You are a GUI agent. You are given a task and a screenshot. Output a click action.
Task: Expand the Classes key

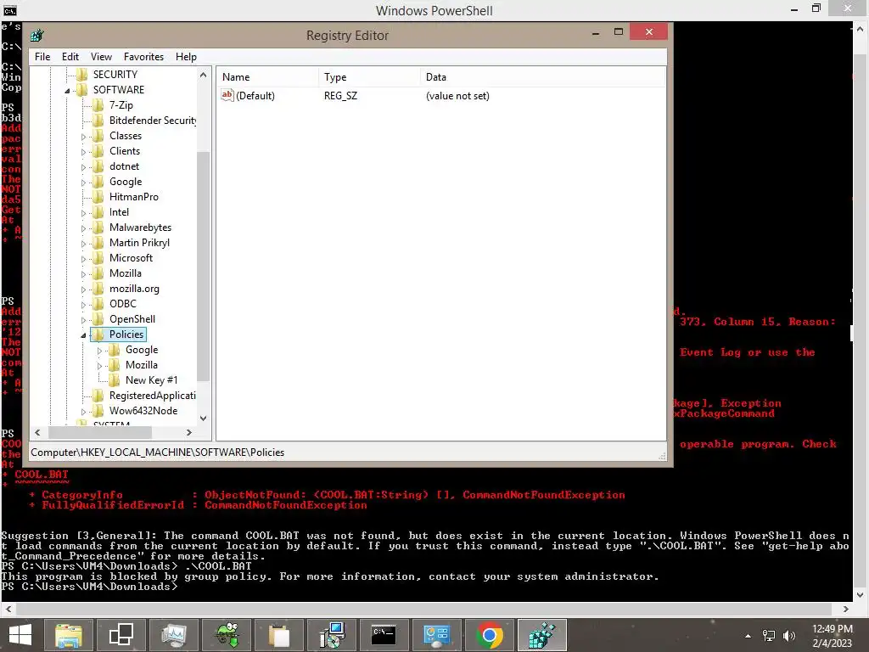tap(83, 137)
